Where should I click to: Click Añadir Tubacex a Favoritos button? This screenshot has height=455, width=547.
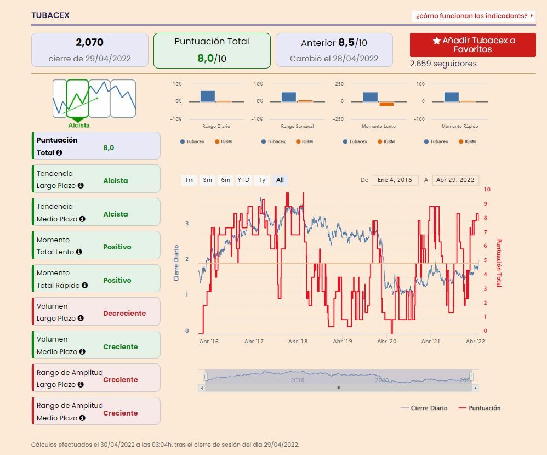tap(472, 44)
